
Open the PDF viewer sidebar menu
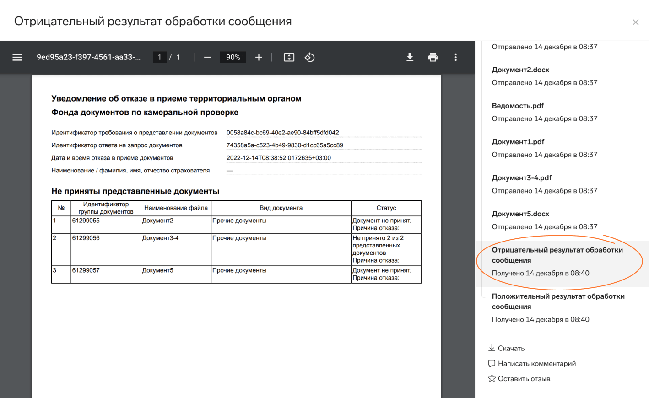point(17,57)
